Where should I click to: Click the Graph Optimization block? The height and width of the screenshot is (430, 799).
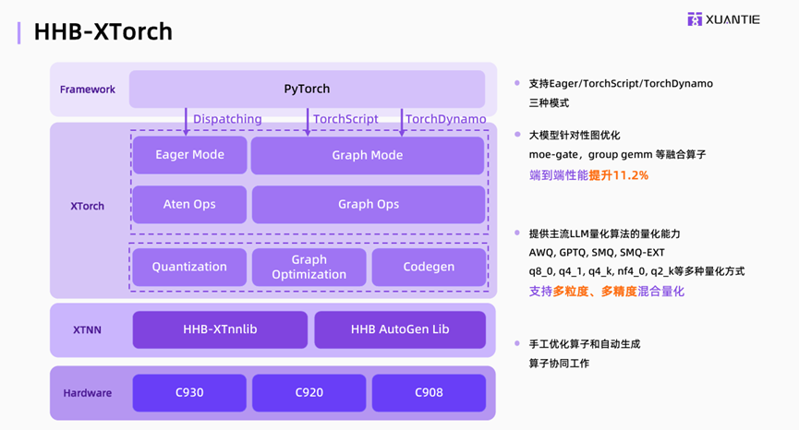(309, 267)
